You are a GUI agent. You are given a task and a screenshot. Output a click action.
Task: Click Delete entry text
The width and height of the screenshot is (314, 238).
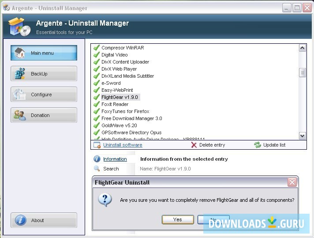212,145
